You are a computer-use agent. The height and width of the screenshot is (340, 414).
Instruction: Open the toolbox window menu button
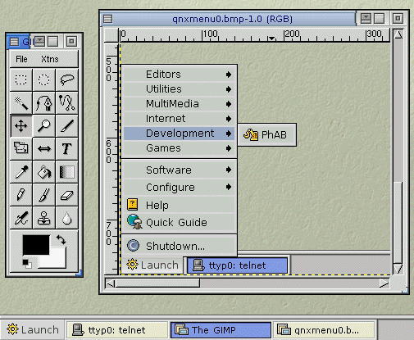click(x=14, y=42)
